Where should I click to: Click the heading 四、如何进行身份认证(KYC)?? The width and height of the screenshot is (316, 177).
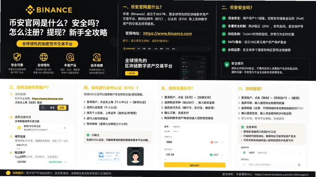[111, 88]
